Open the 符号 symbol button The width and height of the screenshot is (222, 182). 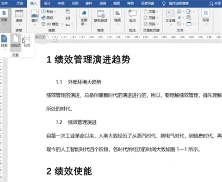(x=206, y=17)
